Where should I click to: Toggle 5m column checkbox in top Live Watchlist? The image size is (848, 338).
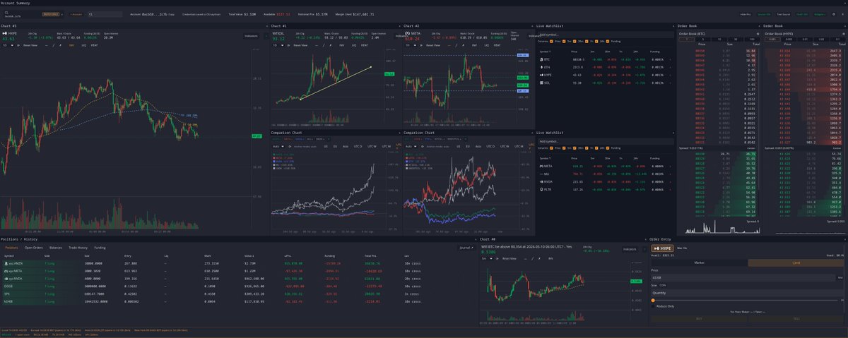pos(563,41)
